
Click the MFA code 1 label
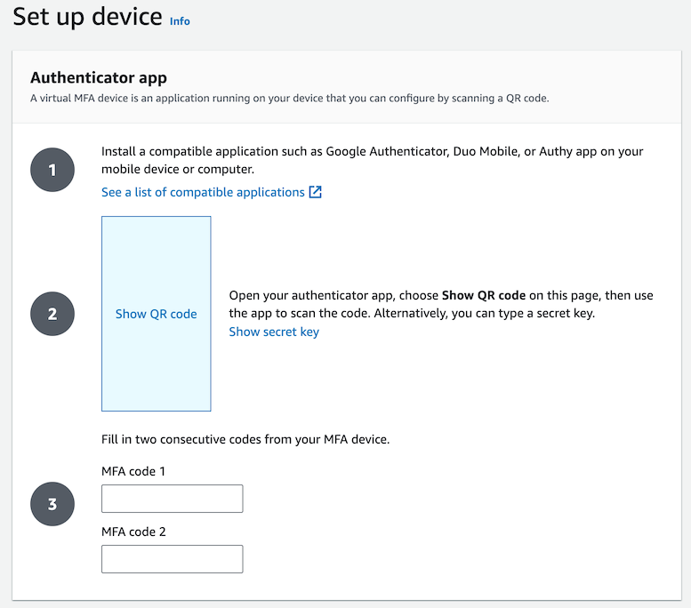[133, 471]
